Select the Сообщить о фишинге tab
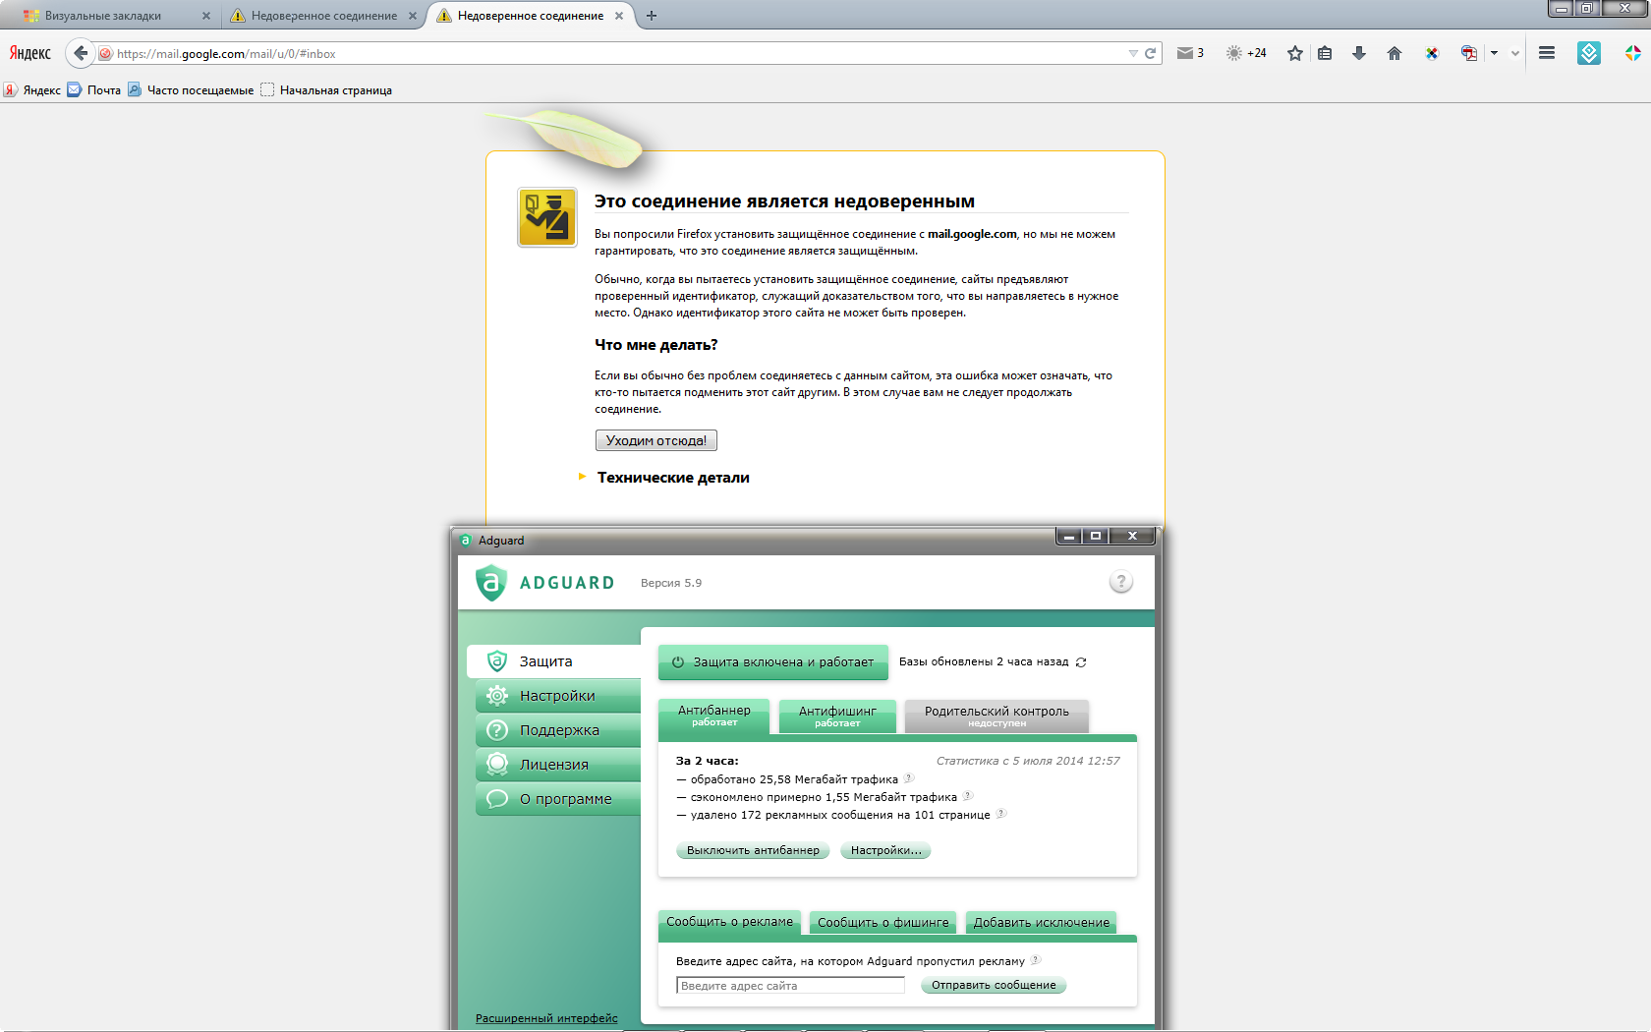Screen dimensions: 1651x1032 (x=883, y=923)
